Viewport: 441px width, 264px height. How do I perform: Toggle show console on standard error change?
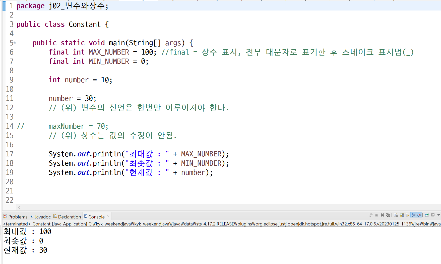419,215
